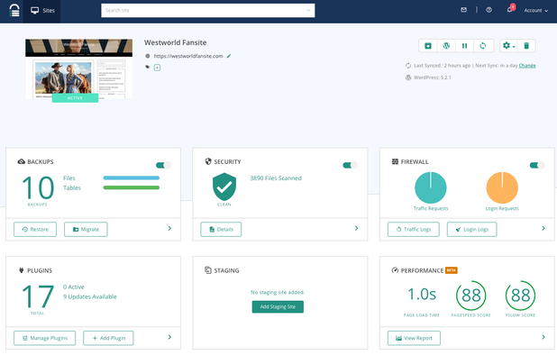
Task: Click the YSlow Score 88 circle
Action: pyautogui.click(x=520, y=296)
